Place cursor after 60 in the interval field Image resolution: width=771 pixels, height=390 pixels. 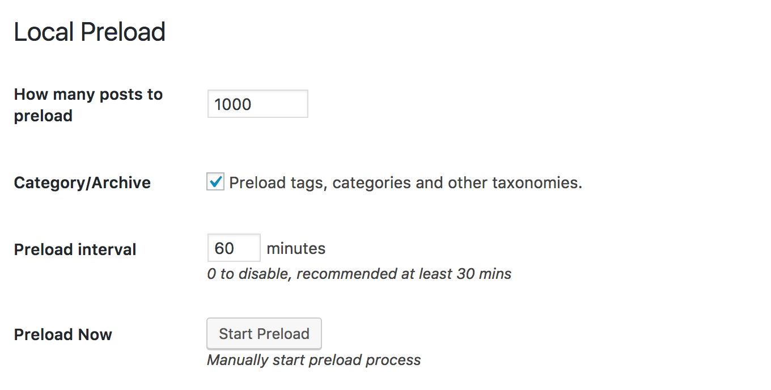[236, 248]
